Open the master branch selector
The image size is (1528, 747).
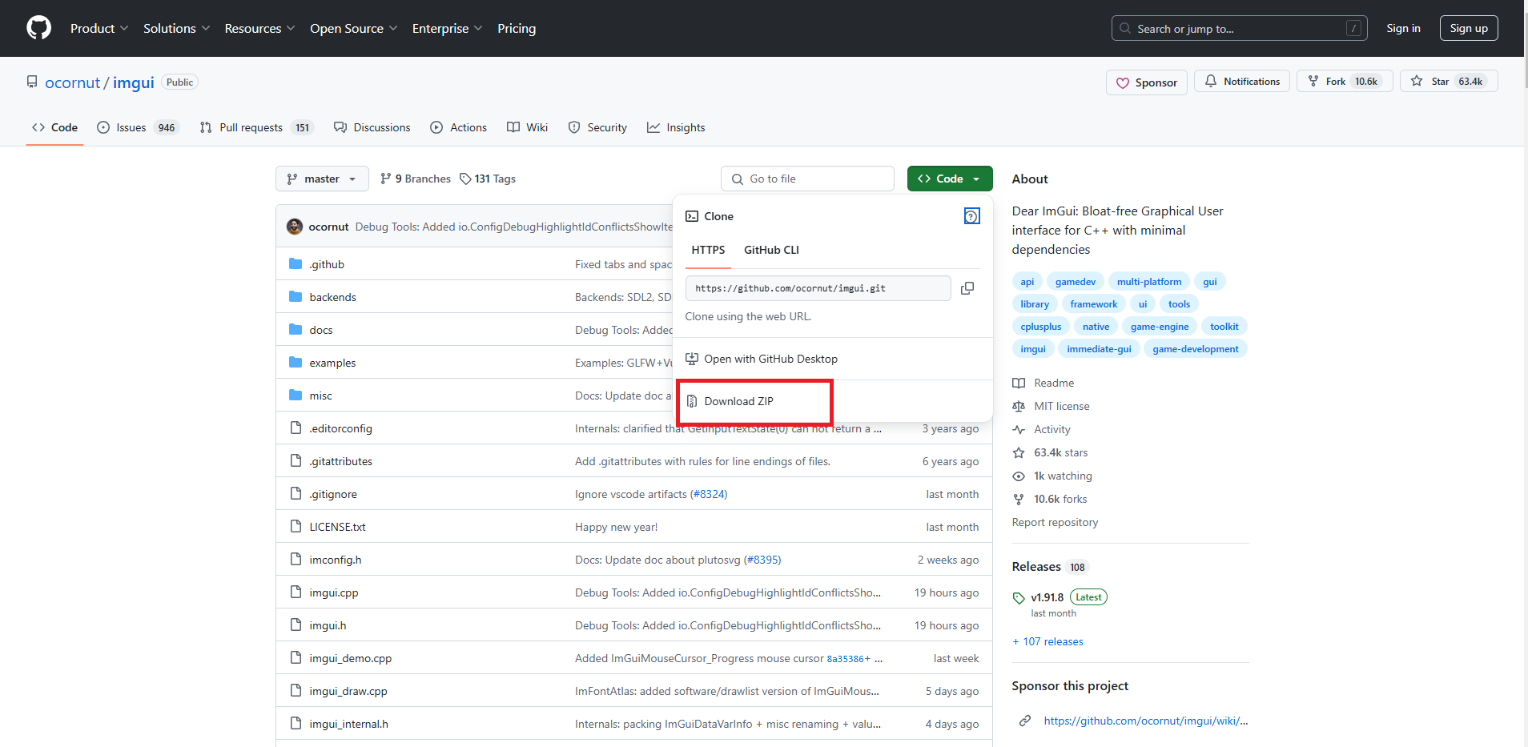[x=322, y=179]
